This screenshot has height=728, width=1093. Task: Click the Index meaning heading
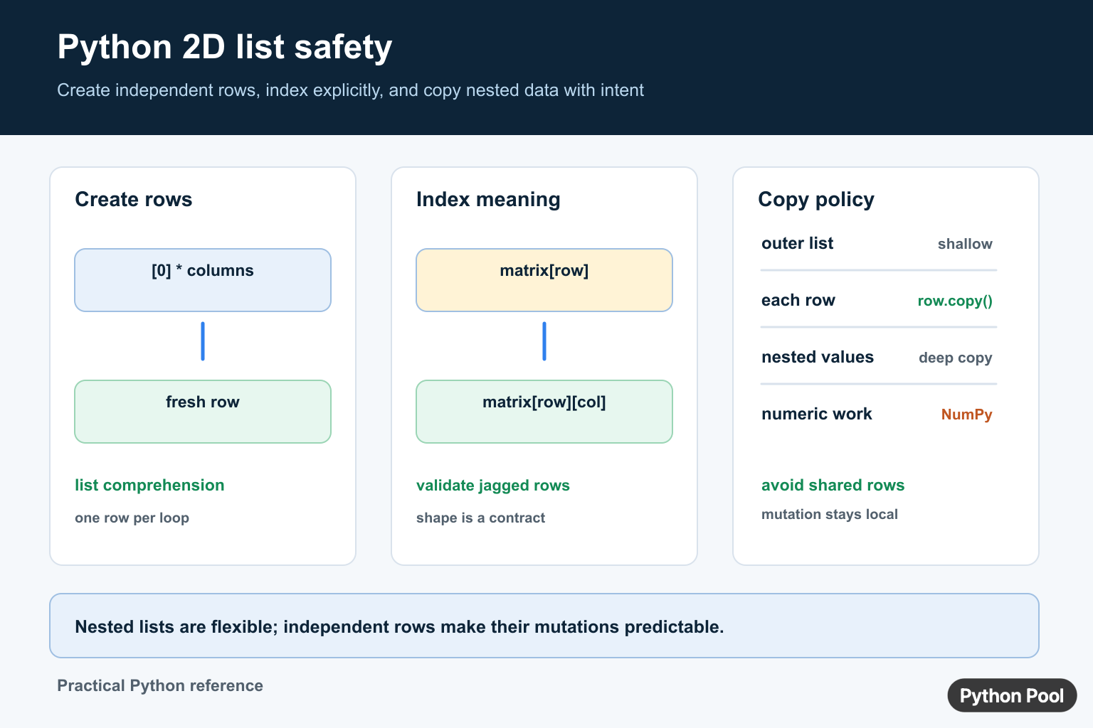point(488,200)
